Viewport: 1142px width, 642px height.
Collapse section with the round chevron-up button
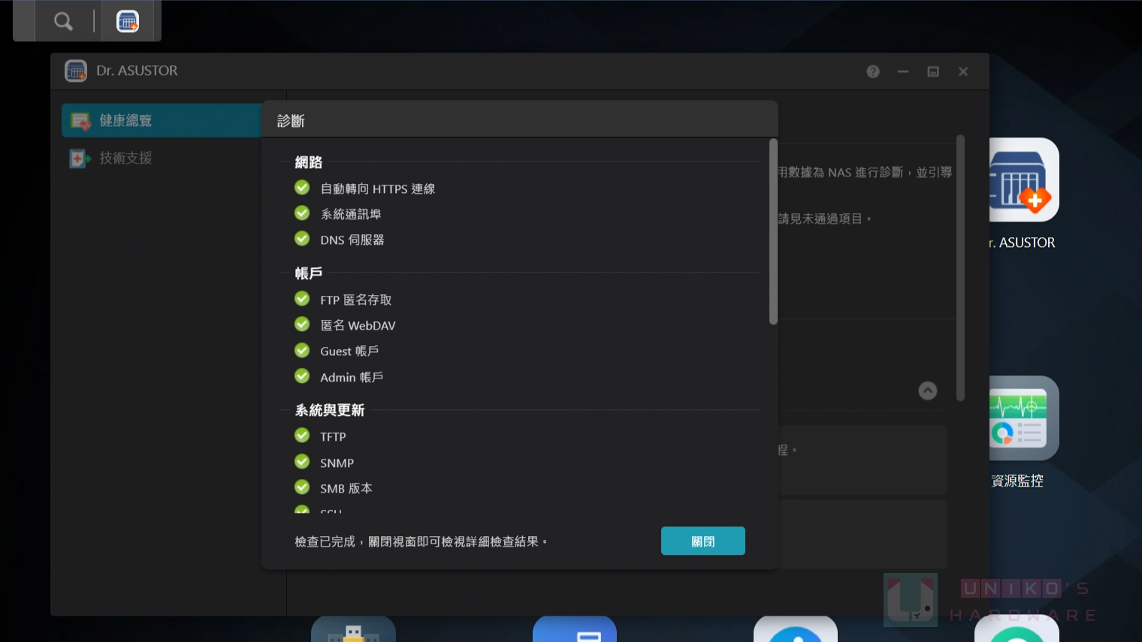[928, 390]
